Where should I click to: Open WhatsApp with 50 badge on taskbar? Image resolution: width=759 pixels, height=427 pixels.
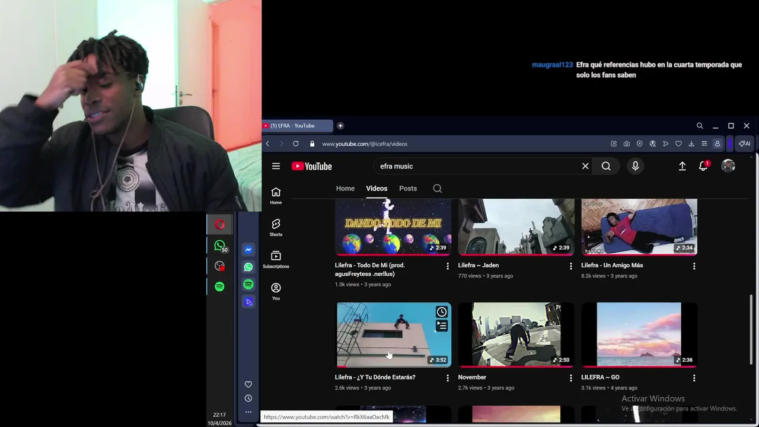point(221,246)
